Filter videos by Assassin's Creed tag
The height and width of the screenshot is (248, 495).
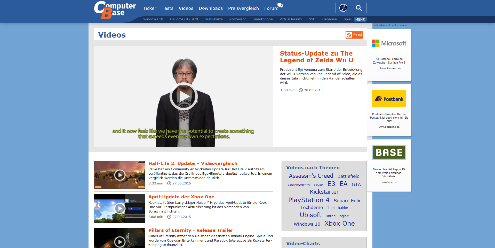pos(311,176)
